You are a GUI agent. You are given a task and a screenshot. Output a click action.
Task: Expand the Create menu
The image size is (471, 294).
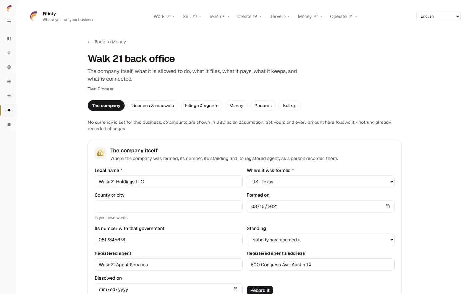click(x=249, y=16)
